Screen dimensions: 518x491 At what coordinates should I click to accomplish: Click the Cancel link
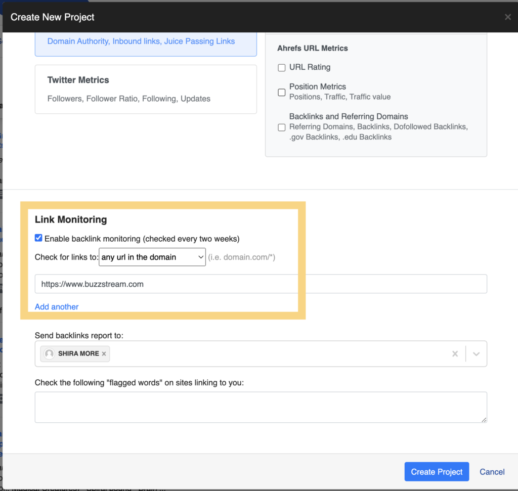(492, 472)
